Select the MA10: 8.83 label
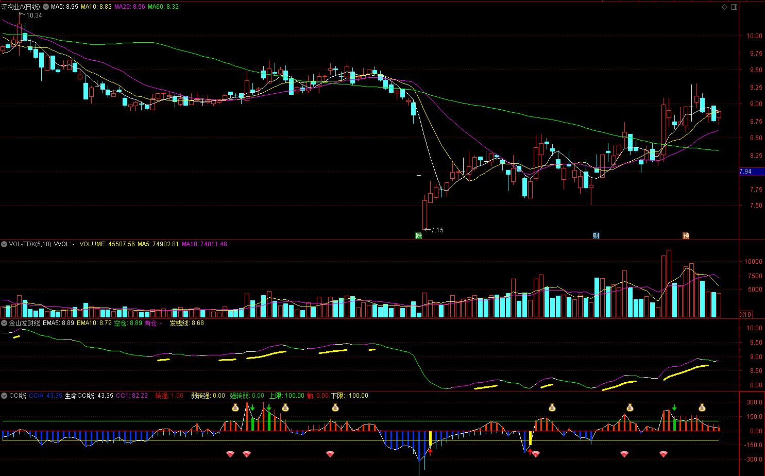The width and height of the screenshot is (765, 476). [x=96, y=7]
